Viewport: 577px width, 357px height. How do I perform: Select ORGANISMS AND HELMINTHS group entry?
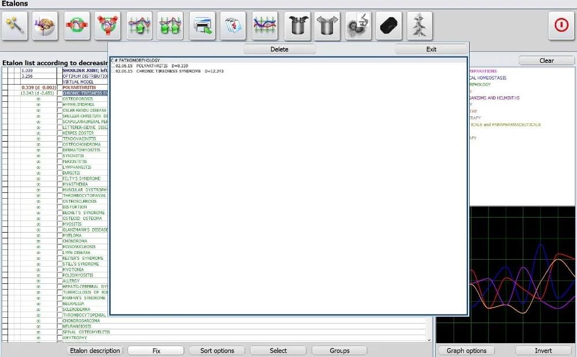[494, 98]
